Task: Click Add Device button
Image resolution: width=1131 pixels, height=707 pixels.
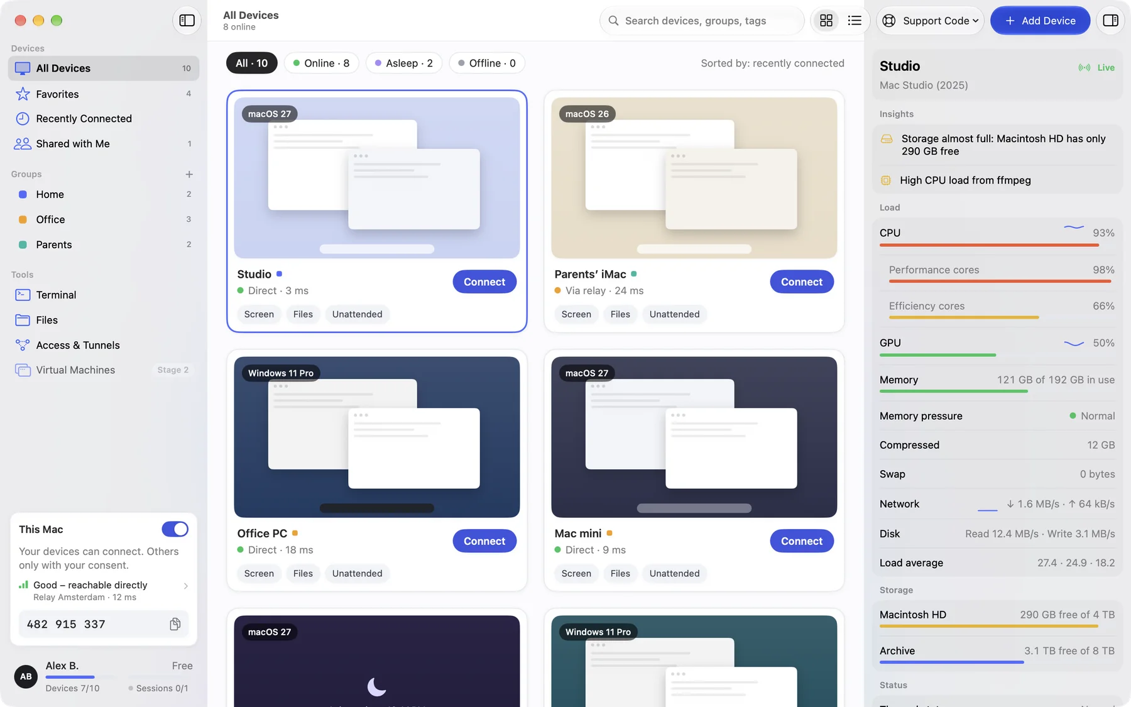Action: coord(1040,20)
